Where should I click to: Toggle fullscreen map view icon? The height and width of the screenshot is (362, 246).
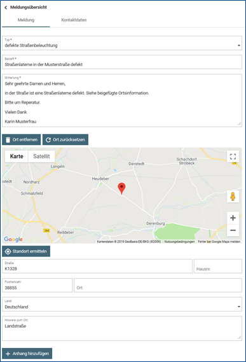coord(233,157)
